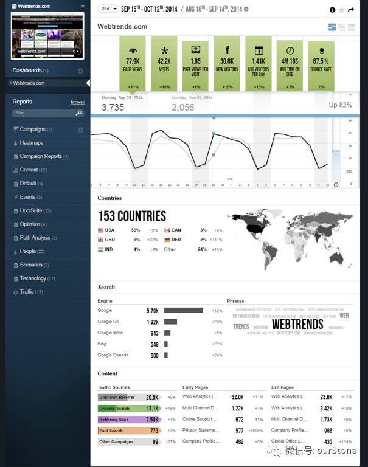Select the Google India engine row
Image resolution: width=368 pixels, height=467 pixels.
coord(160,333)
